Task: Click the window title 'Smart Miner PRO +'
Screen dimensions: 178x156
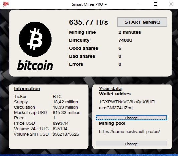Action: click(89, 4)
